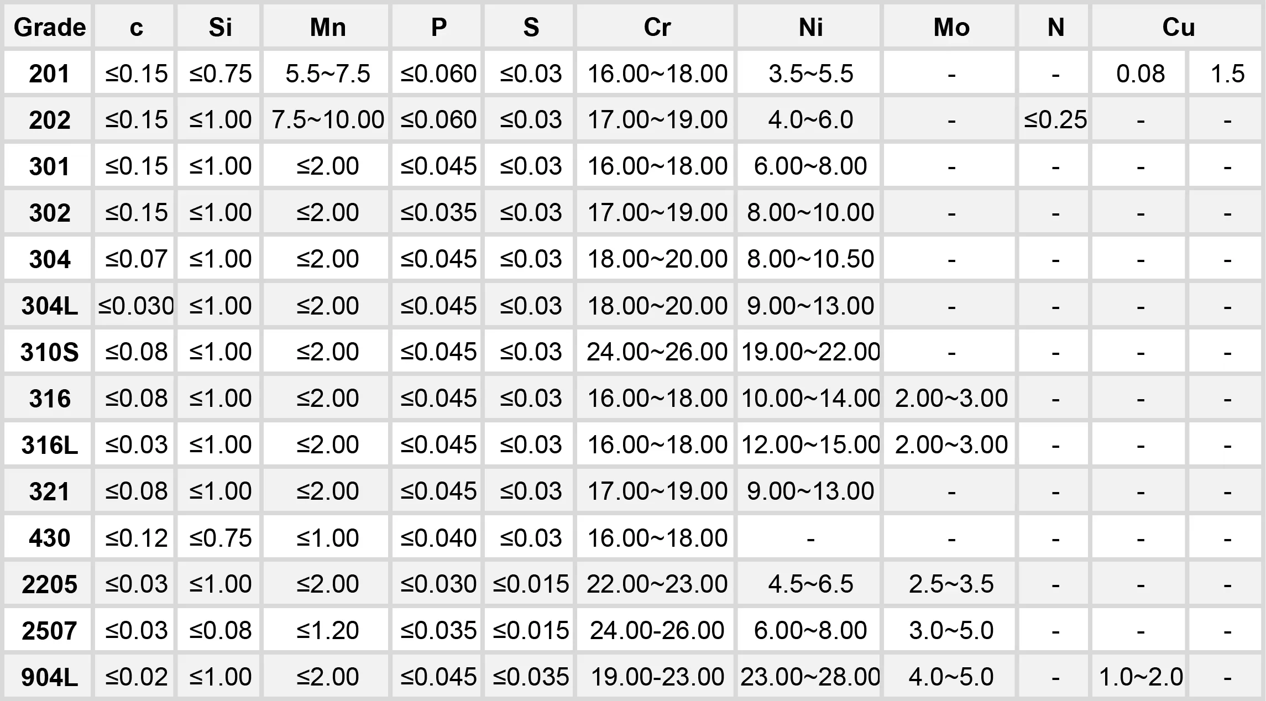The image size is (1266, 701).
Task: Click the 2.5~3.5 molybdenum cell
Action: 951,584
